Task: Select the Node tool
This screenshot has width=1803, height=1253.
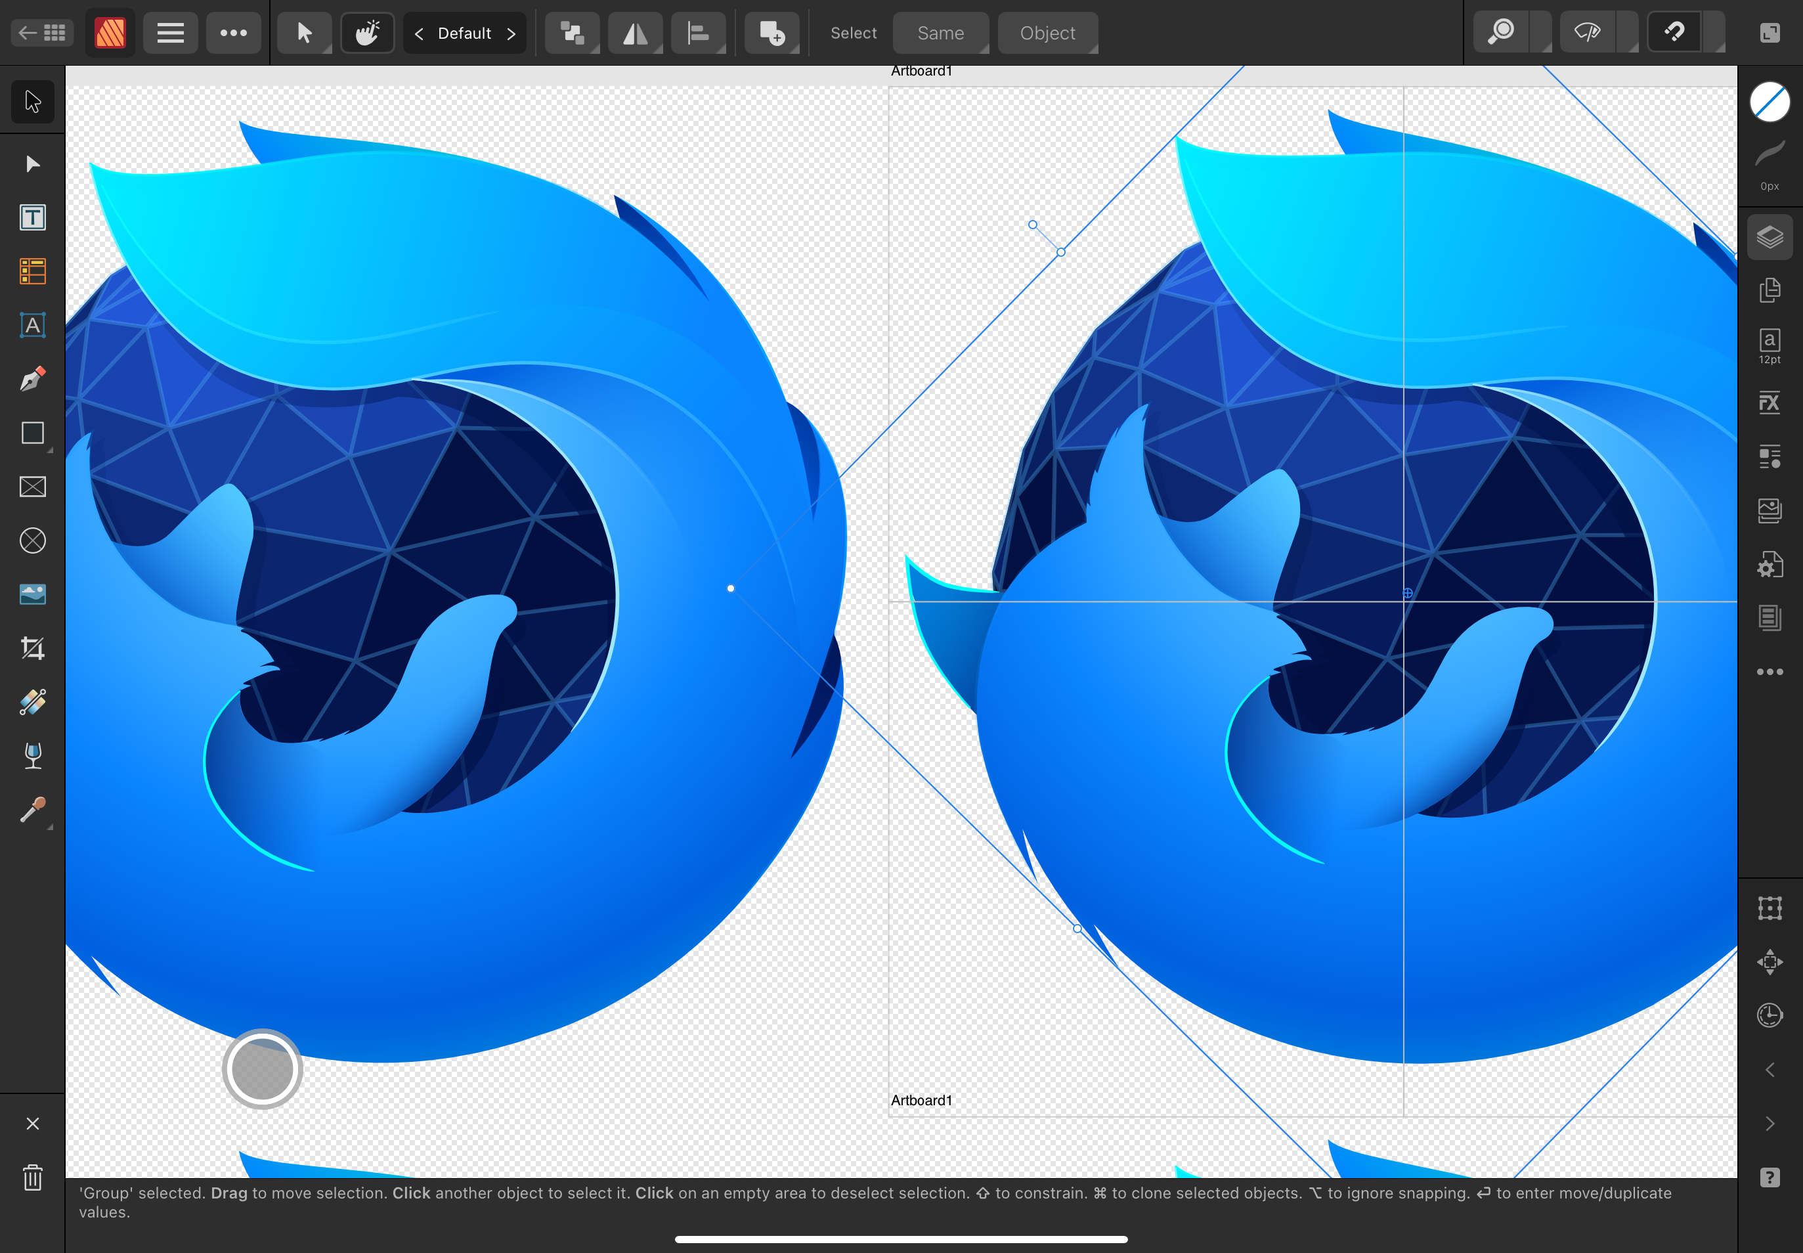Action: [32, 164]
